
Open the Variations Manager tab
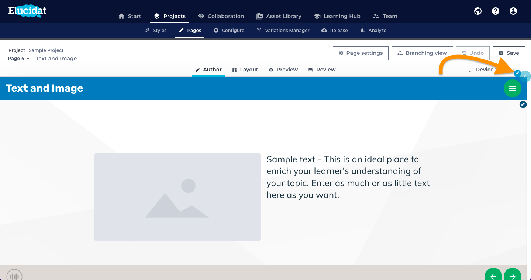coord(283,31)
